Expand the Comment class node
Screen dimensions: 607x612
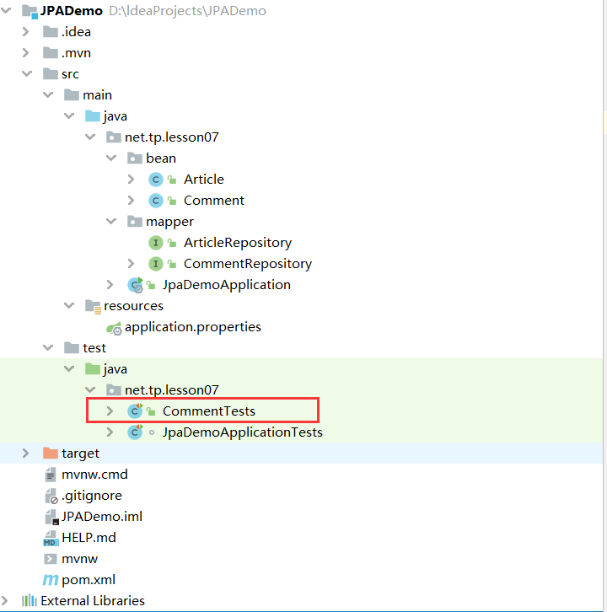132,201
